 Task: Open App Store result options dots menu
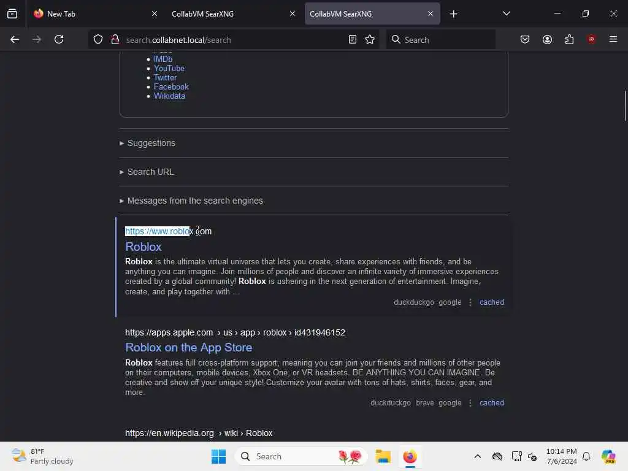click(470, 403)
